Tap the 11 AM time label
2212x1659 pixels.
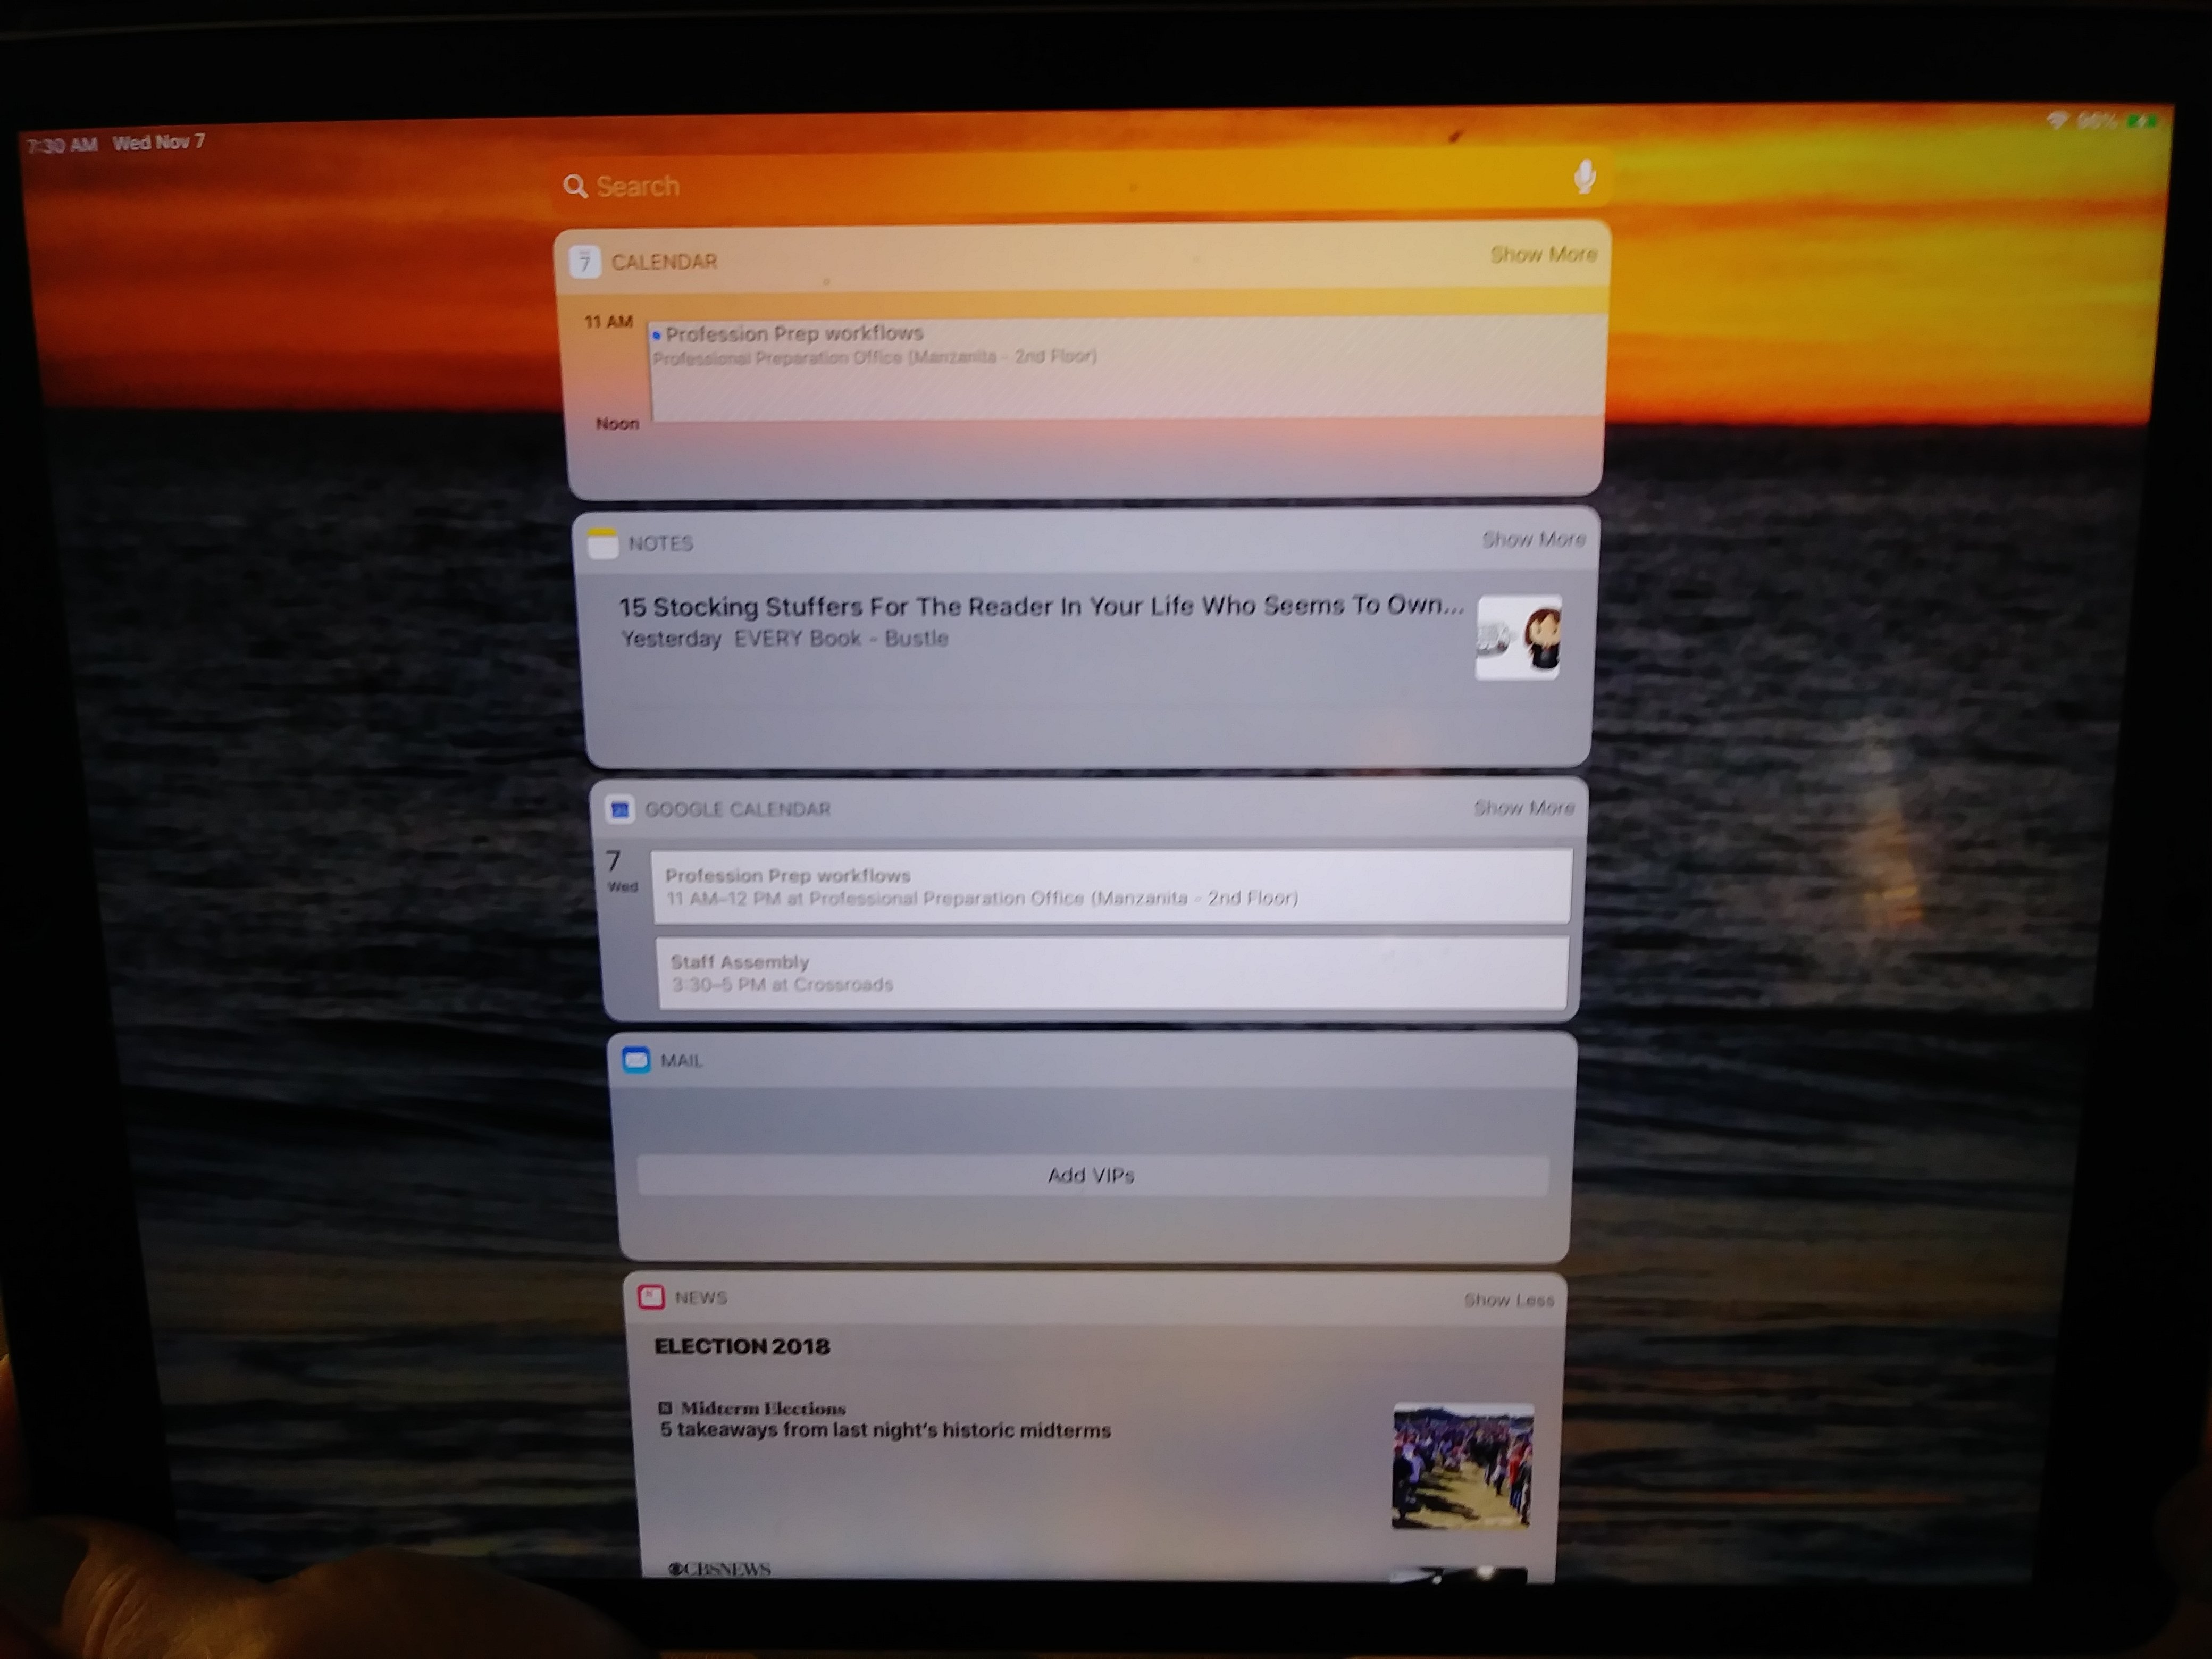(608, 322)
